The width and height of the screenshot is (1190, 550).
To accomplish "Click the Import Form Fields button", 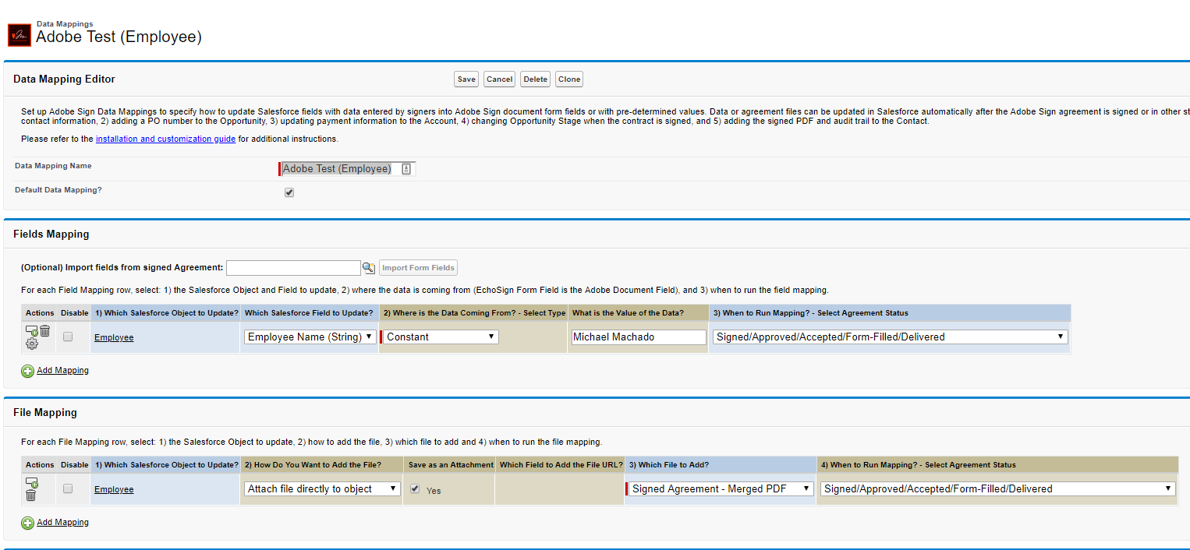I will (418, 268).
